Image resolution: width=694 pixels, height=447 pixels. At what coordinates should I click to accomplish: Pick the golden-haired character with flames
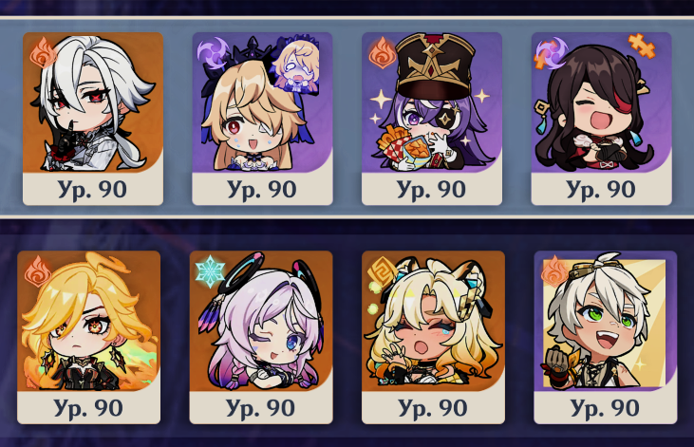click(x=88, y=337)
